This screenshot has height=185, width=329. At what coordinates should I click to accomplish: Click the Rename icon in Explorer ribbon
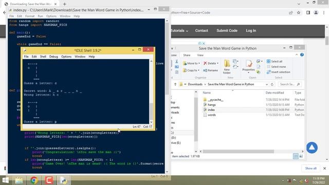coord(205,70)
